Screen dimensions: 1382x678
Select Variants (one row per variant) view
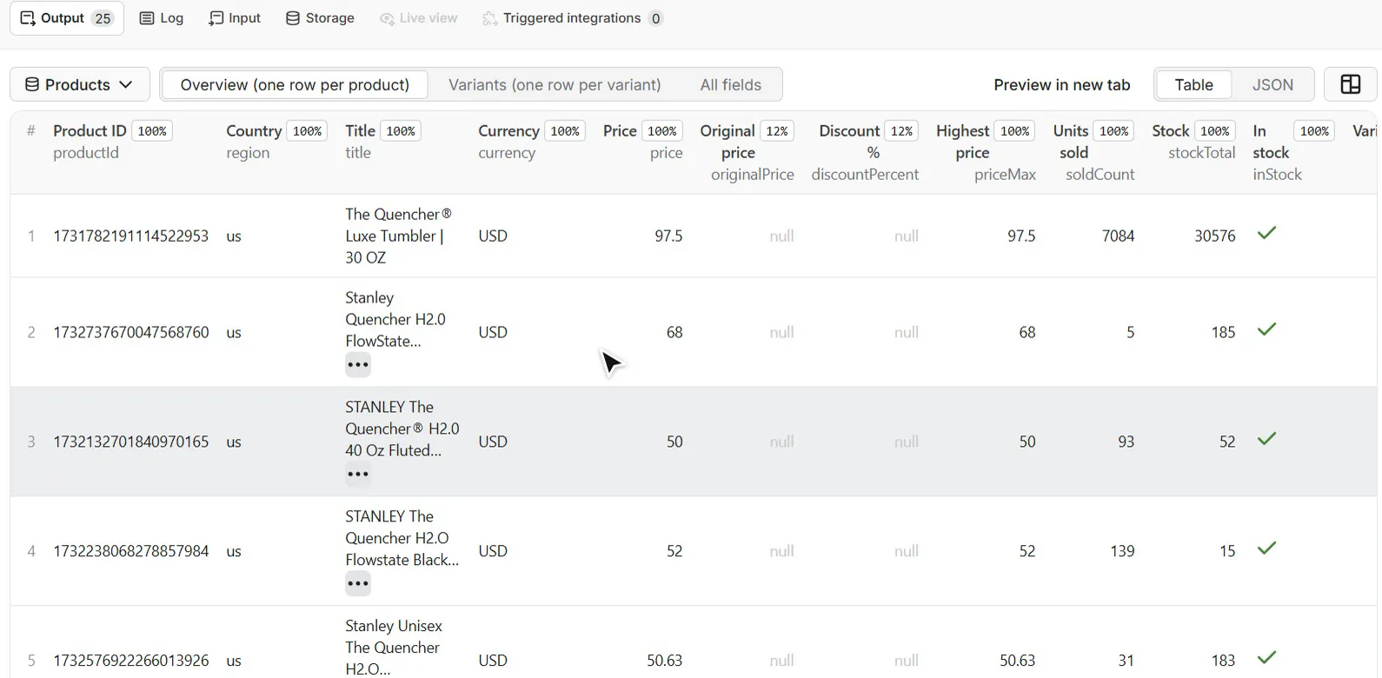(555, 84)
